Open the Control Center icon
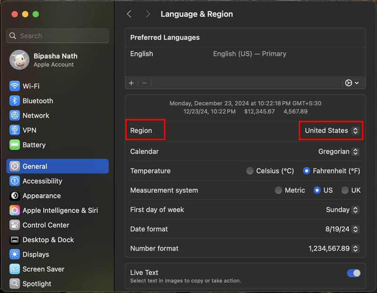 pos(15,225)
